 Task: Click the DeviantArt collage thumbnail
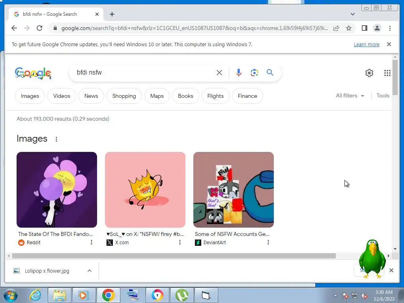coord(234,190)
